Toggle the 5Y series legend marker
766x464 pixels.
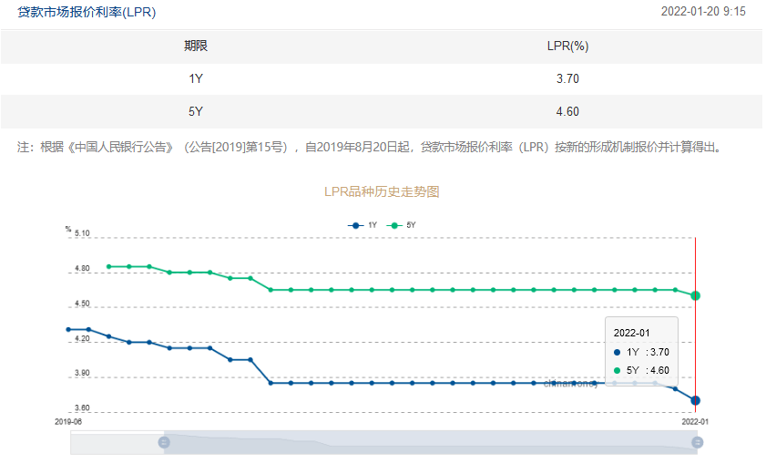(394, 225)
